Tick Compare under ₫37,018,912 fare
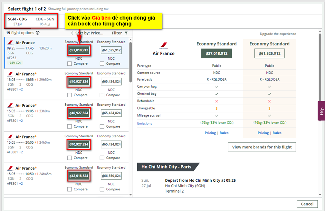325x211 pixels. click(70, 64)
